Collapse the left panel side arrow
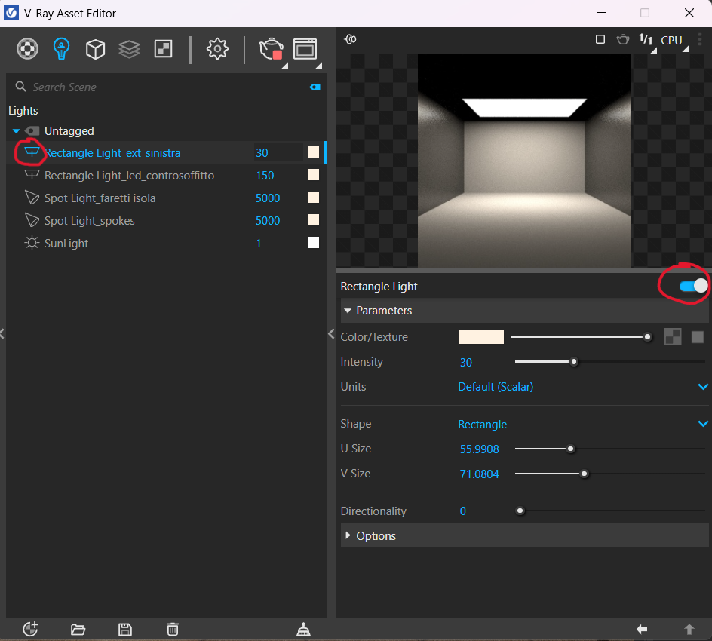 [x=2, y=334]
